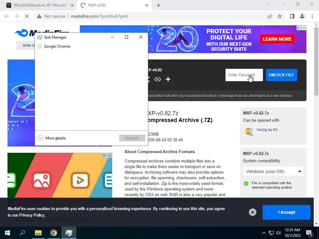The width and height of the screenshot is (319, 239).
Task: Click the MediaFire copy link icon
Action: [157, 79]
